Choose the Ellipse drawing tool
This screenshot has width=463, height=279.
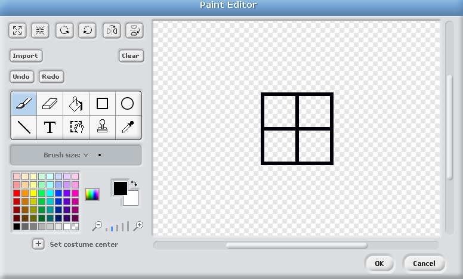point(128,104)
